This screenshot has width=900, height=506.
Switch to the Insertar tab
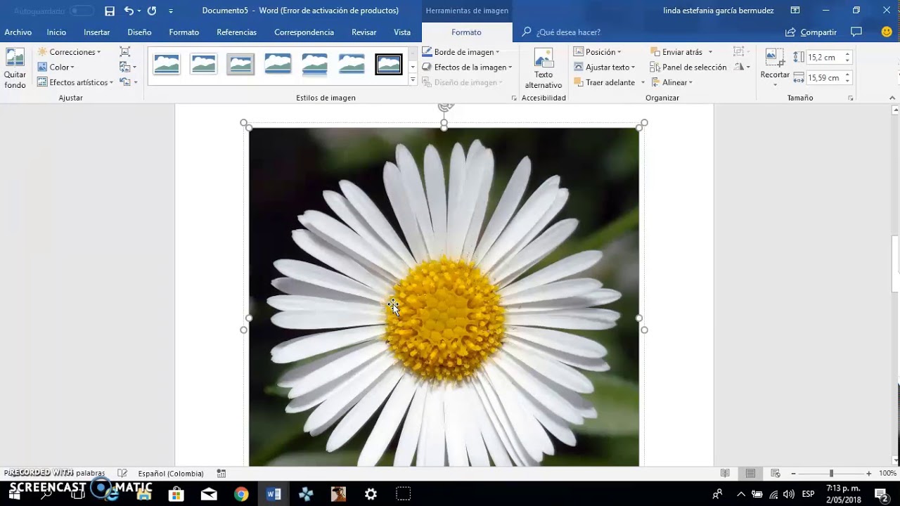[96, 32]
